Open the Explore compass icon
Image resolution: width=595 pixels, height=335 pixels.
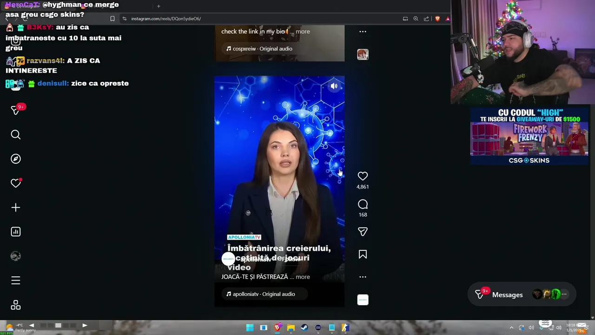(x=16, y=159)
